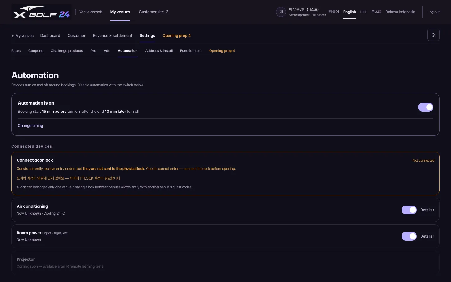Select Bahasa Indonesia language
The width and height of the screenshot is (451, 282).
[400, 12]
